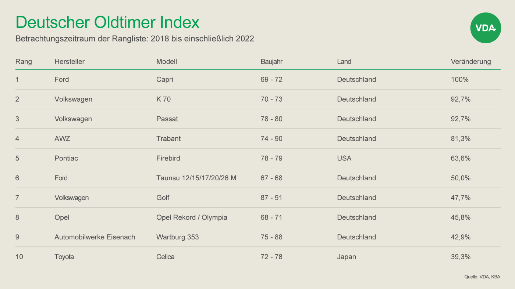Viewport: 515px width, 289px height.
Task: Click the '70 - 73' Baujahr cell
Action: pos(271,99)
